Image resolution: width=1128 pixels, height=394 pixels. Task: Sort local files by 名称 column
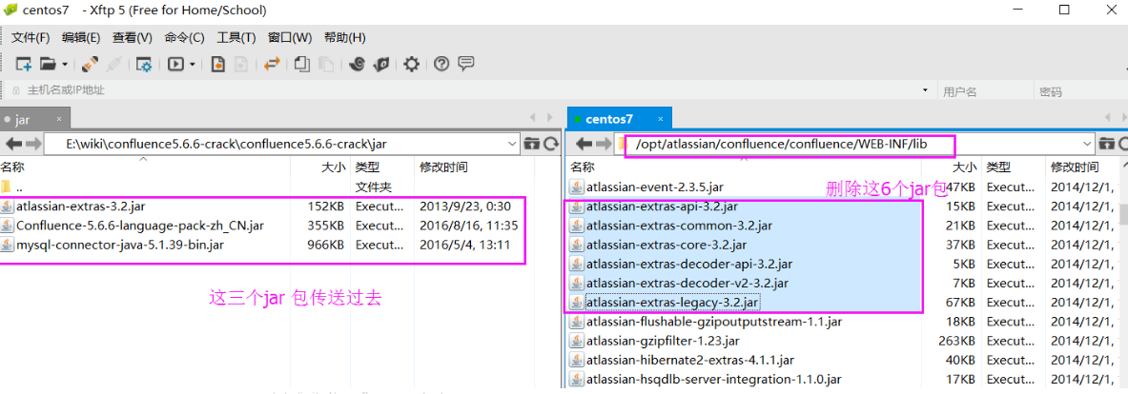coord(144,167)
